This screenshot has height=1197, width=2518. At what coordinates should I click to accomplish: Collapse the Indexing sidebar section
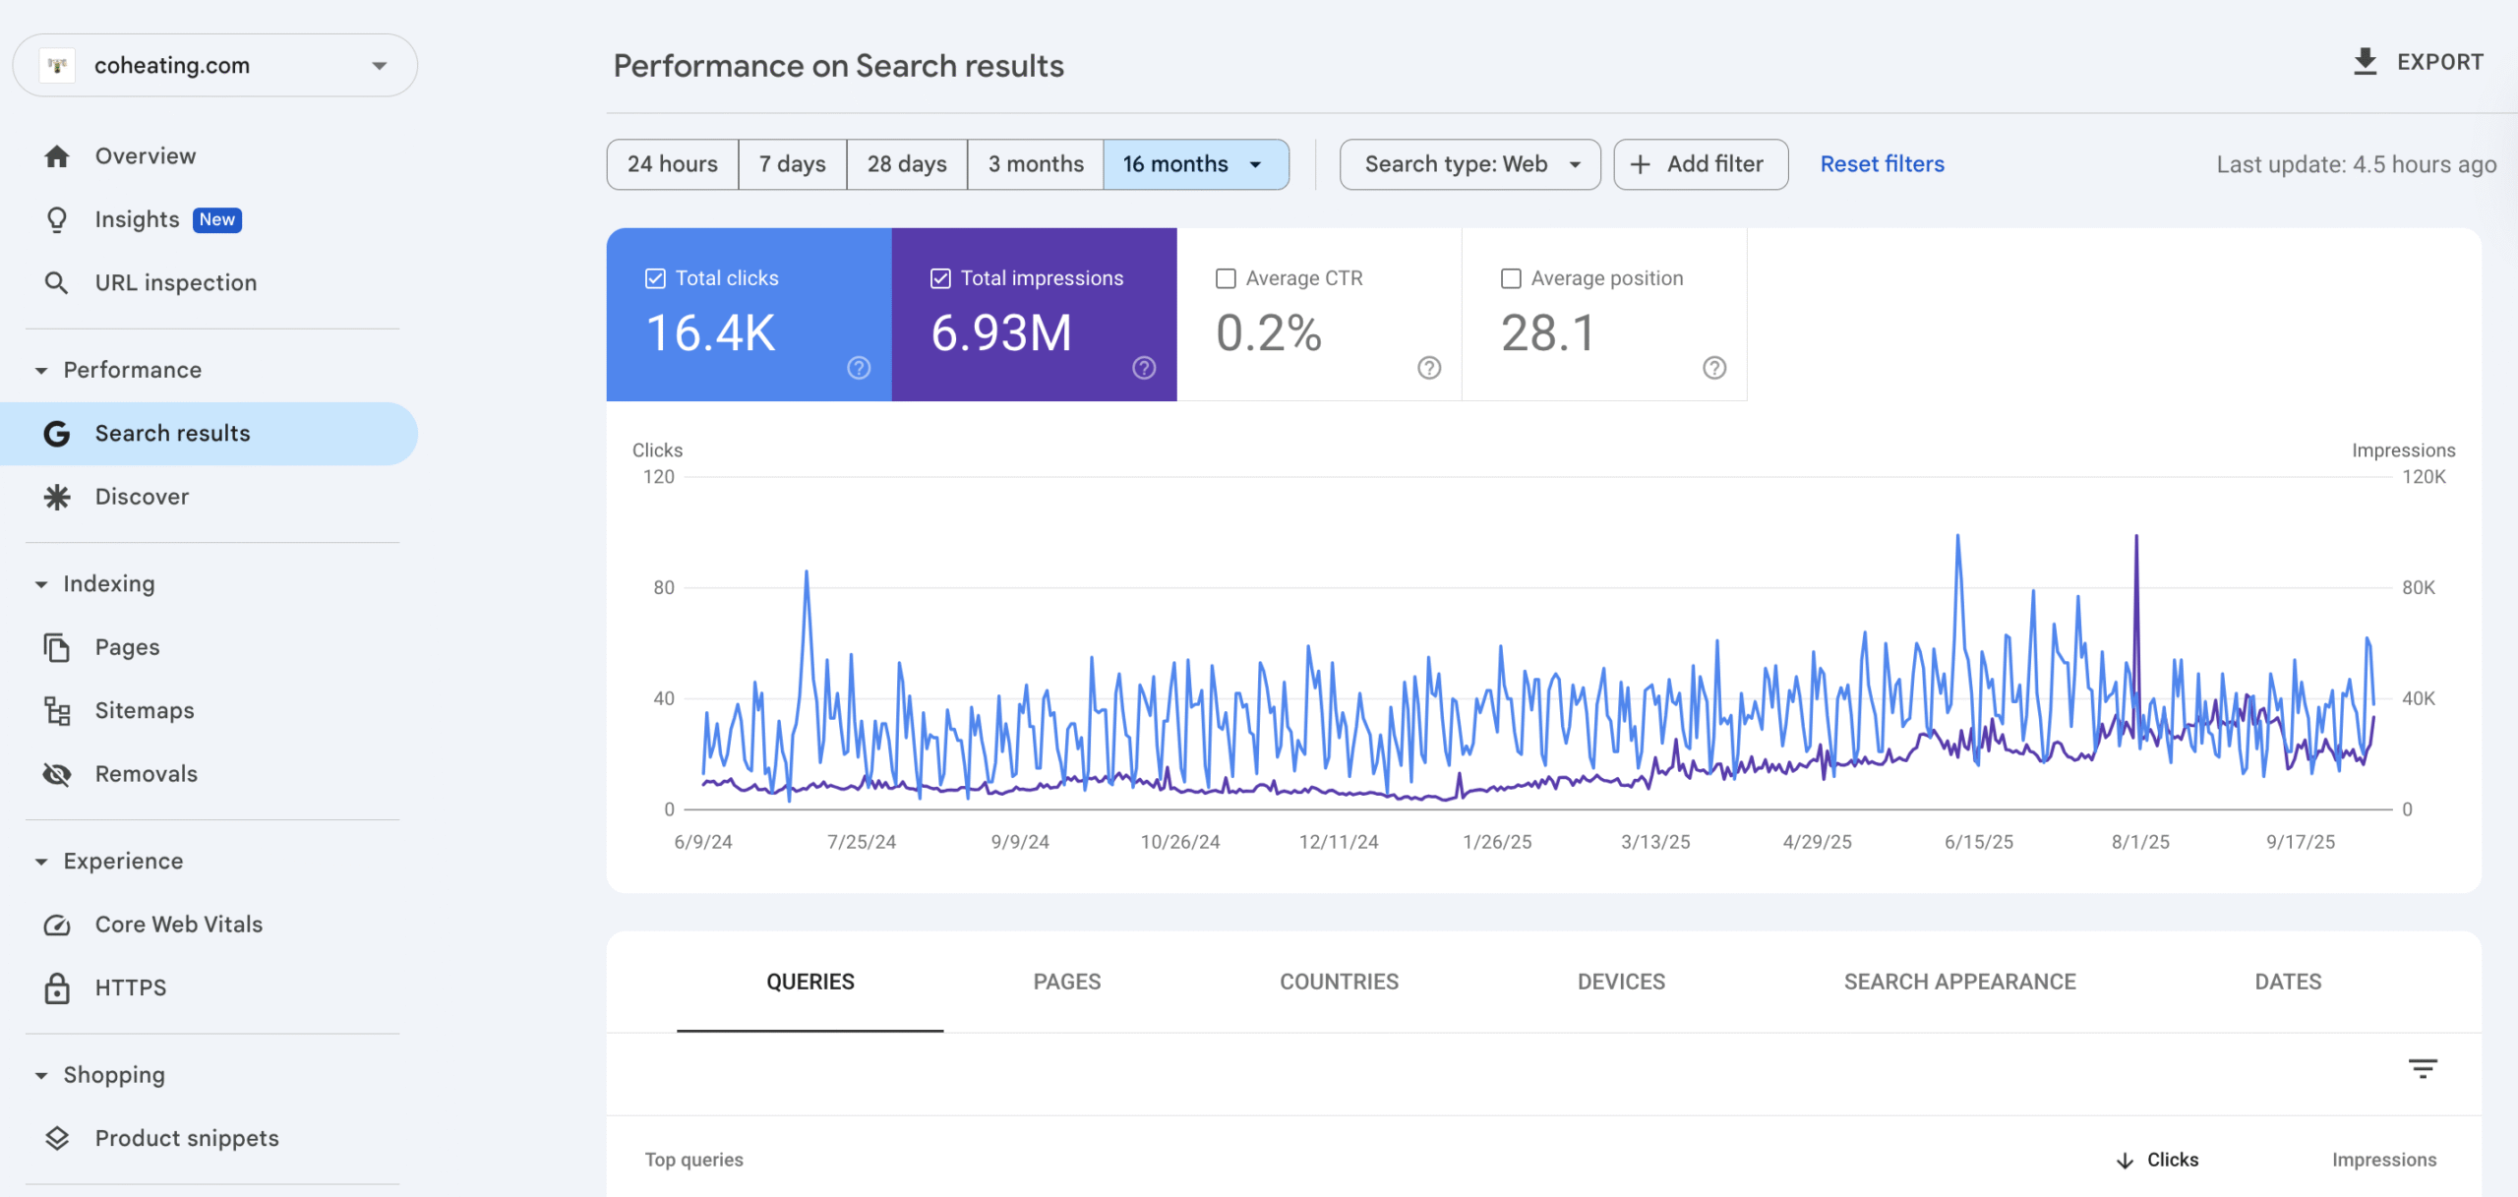click(41, 584)
